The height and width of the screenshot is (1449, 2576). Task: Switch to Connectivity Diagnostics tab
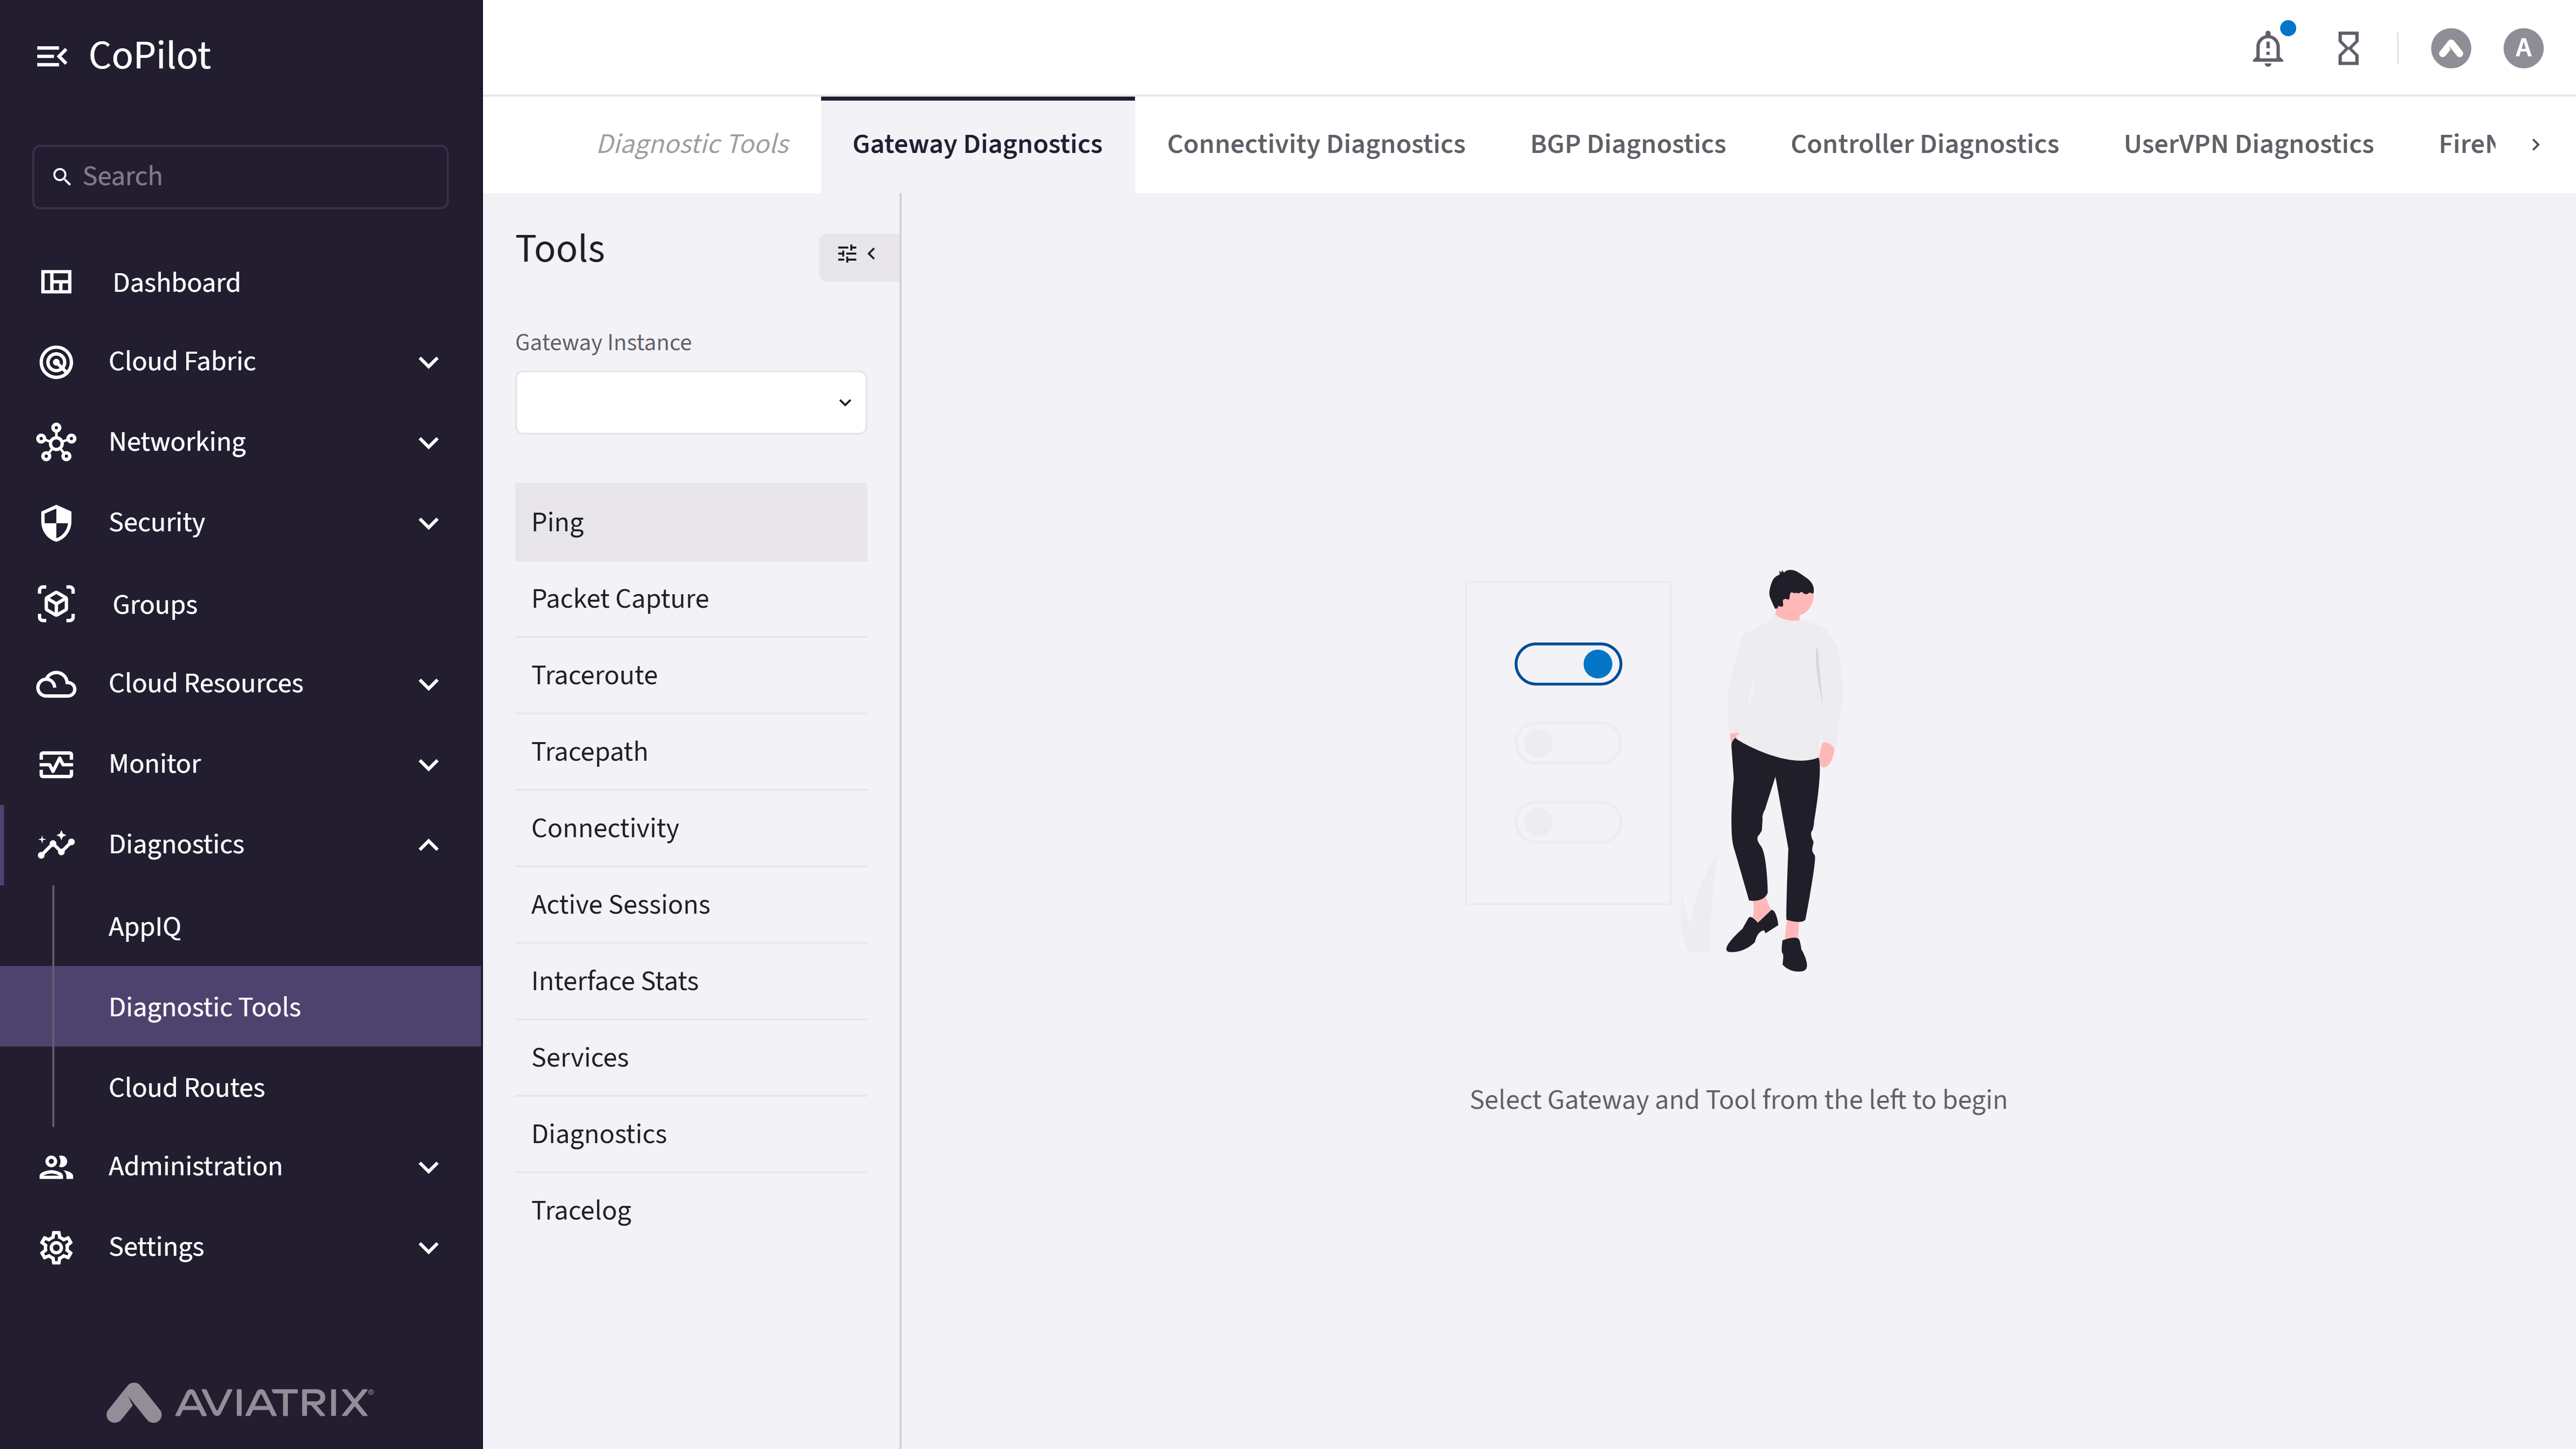(1316, 145)
